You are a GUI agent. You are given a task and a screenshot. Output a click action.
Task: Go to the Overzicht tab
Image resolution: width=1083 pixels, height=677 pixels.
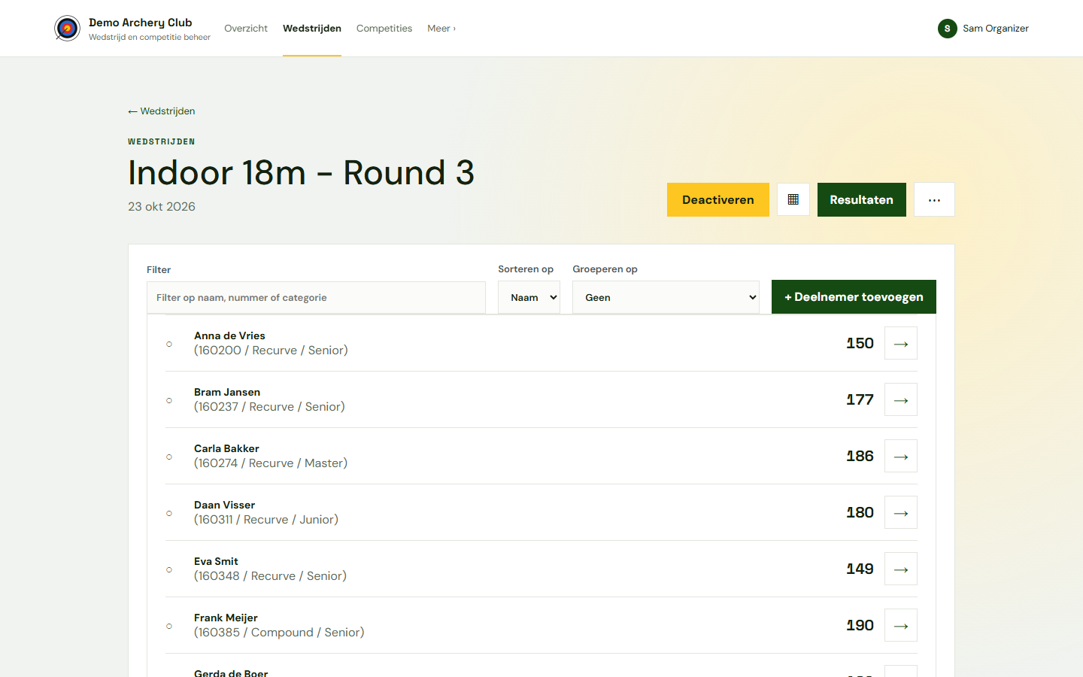246,29
